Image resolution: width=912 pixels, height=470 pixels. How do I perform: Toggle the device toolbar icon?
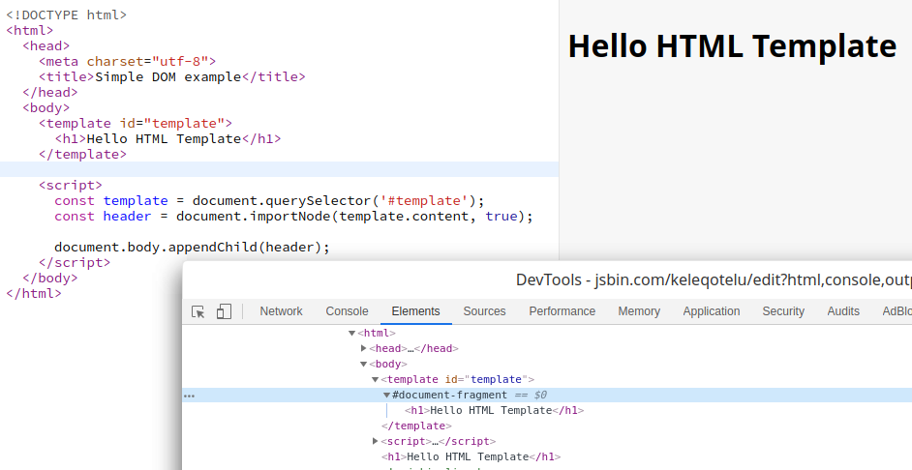[224, 312]
